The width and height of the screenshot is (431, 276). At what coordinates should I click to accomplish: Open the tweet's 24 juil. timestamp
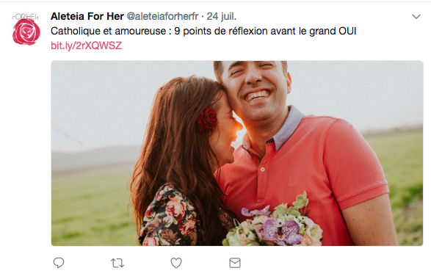pos(222,16)
